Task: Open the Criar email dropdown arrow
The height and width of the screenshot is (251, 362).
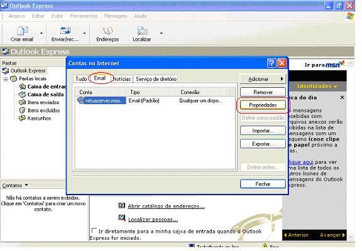Action: coord(41,33)
